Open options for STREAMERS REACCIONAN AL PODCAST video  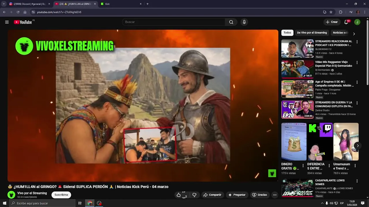click(x=357, y=42)
